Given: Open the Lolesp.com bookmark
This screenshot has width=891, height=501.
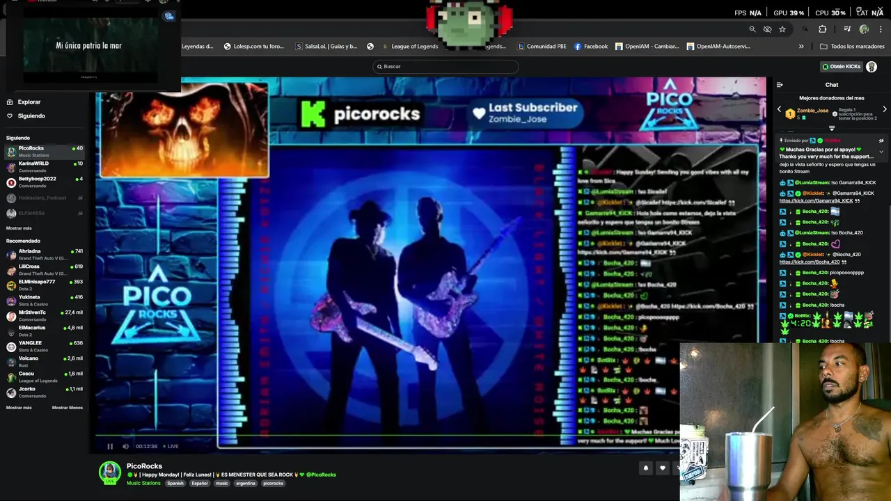Looking at the screenshot, I should click(x=254, y=47).
